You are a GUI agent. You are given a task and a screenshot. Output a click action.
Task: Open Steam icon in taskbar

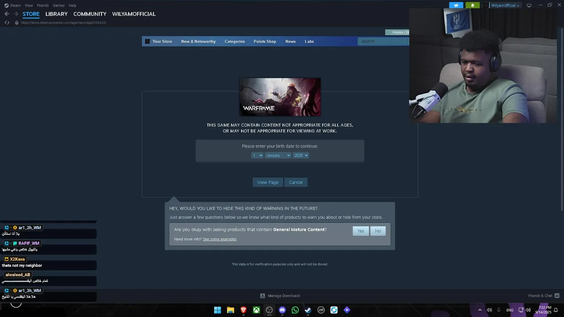pos(308,310)
